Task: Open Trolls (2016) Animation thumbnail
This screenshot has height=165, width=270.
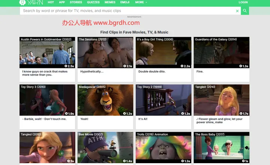Action: [x=163, y=147]
